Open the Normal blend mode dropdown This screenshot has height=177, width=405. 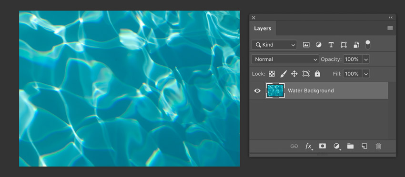(285, 59)
